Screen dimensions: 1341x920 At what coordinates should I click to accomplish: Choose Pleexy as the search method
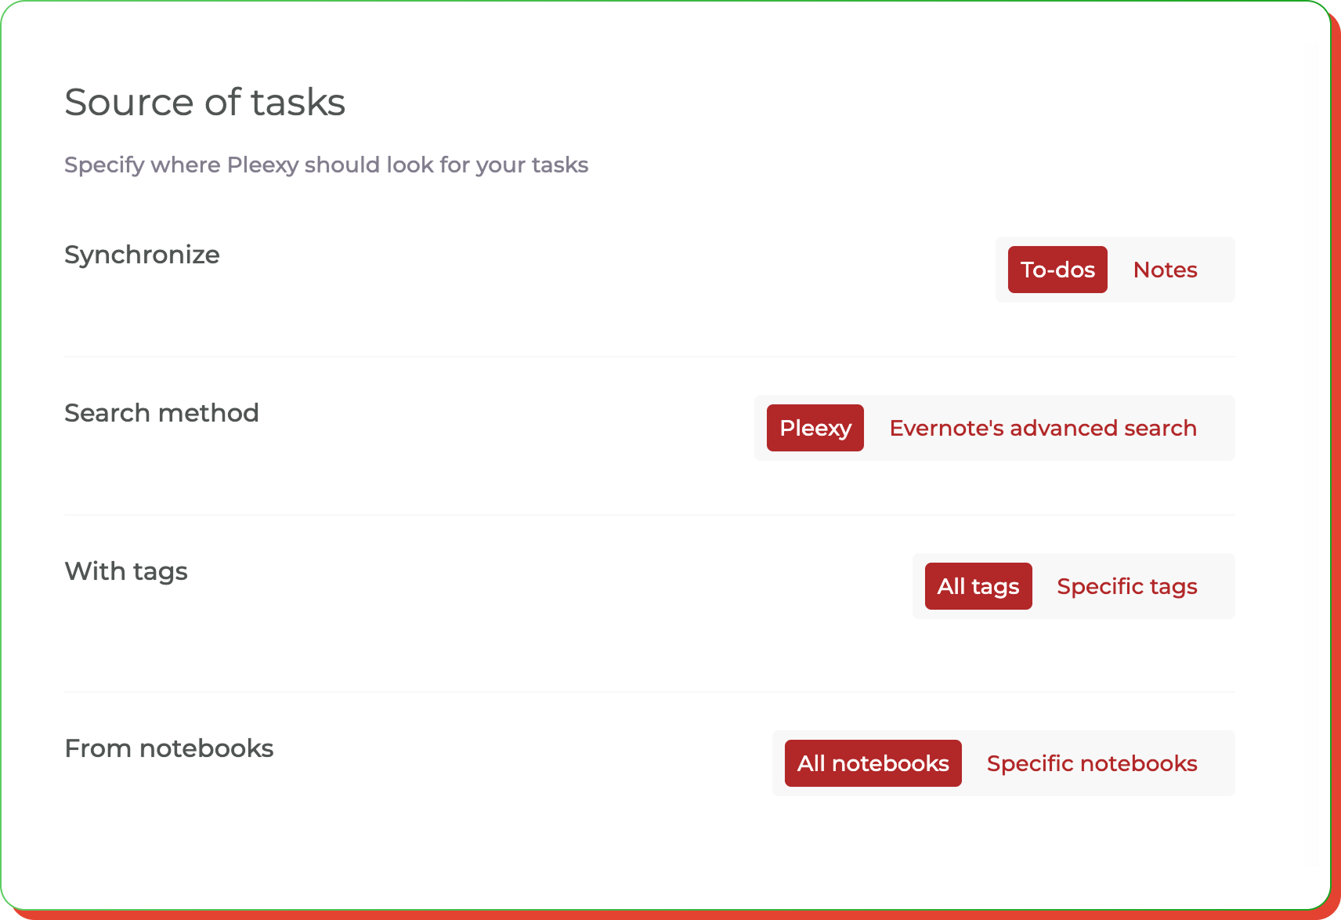click(815, 428)
